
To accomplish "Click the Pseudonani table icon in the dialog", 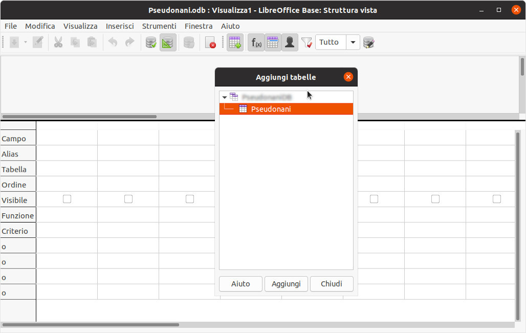I will (243, 108).
